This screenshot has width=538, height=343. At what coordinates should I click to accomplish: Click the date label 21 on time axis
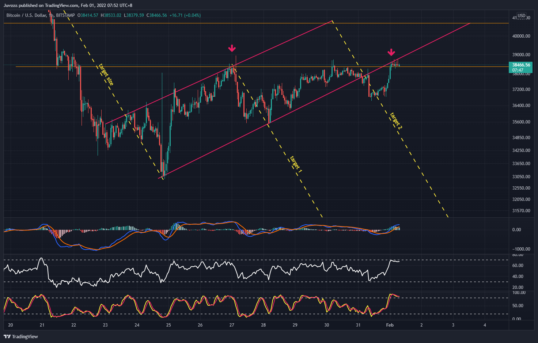[42, 325]
